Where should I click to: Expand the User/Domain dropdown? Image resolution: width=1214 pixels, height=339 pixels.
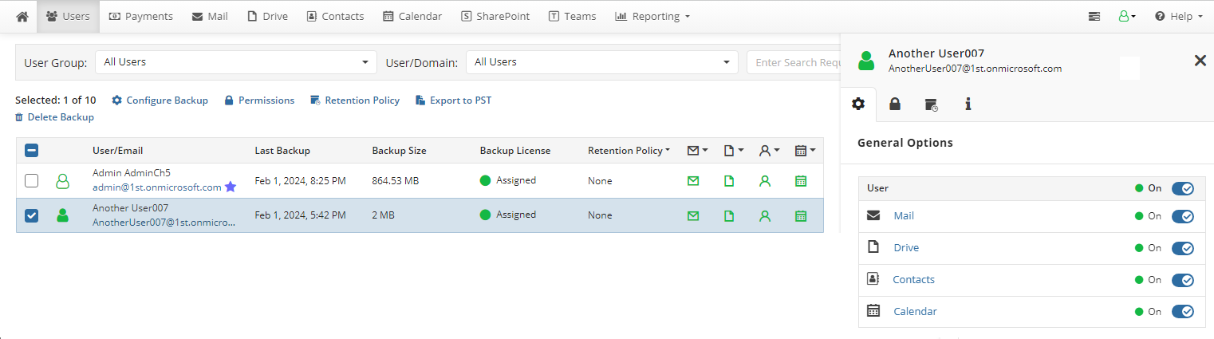[x=602, y=62]
